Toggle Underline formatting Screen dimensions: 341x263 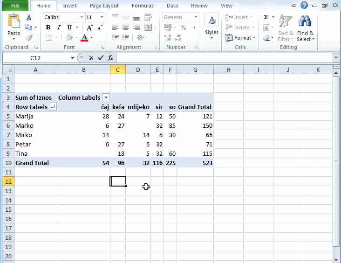click(69, 28)
